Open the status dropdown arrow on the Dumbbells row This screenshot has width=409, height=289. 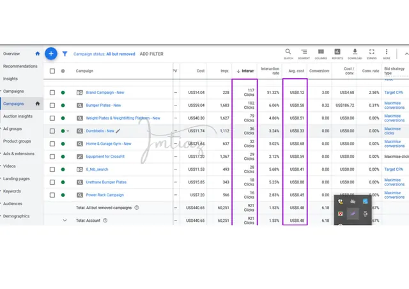pyautogui.click(x=68, y=131)
